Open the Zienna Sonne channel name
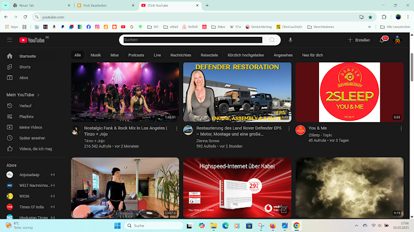 pos(207,140)
